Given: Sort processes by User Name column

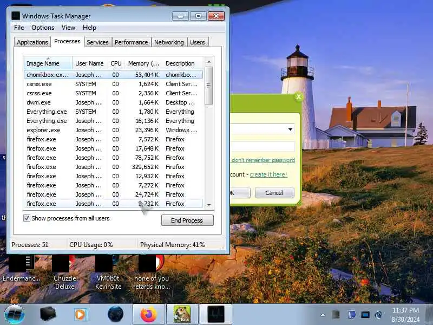Looking at the screenshot, I should (89, 63).
